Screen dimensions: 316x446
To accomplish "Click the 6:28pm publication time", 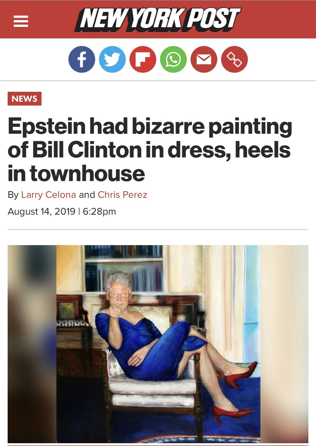I will pyautogui.click(x=99, y=211).
